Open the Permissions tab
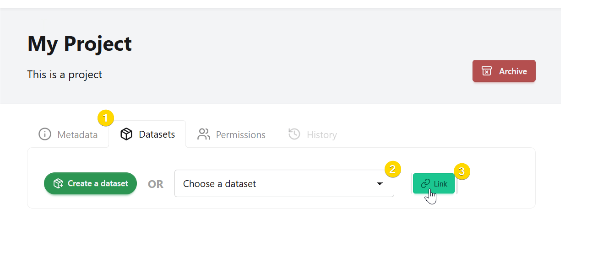Screen dimensions: 603x257 pos(240,135)
